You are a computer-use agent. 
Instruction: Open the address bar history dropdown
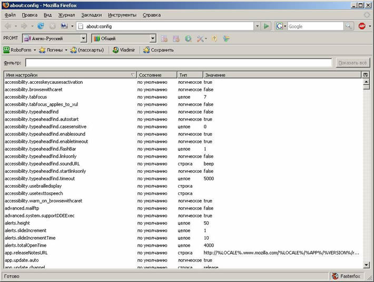257,26
